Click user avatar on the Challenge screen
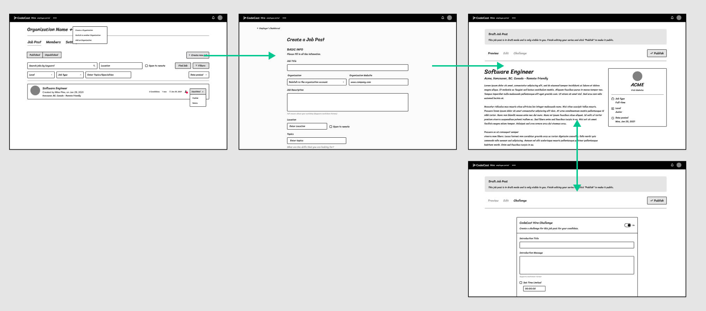 click(x=679, y=165)
